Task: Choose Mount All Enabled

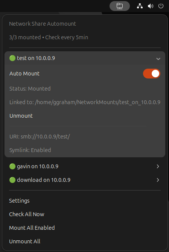Action: point(32,228)
